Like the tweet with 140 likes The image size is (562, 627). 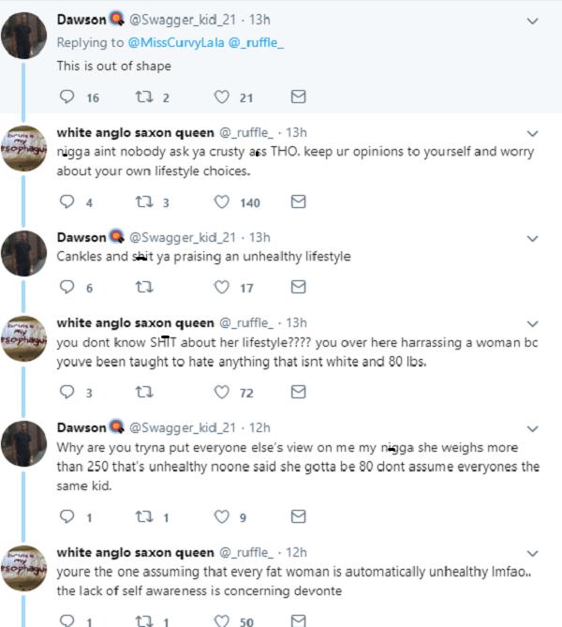click(223, 202)
